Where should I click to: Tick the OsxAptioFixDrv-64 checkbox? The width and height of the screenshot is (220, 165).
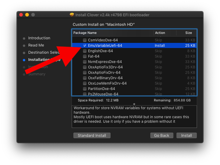(x=85, y=73)
